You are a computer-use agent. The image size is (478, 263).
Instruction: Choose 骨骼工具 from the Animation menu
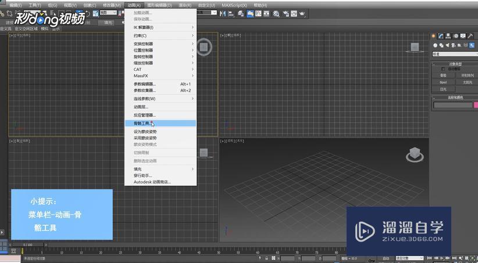pyautogui.click(x=160, y=123)
